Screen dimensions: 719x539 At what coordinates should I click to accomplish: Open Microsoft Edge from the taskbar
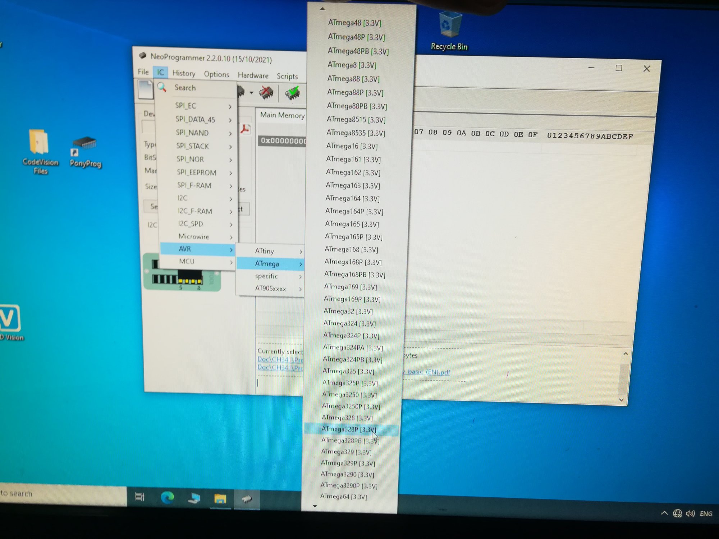tap(167, 498)
